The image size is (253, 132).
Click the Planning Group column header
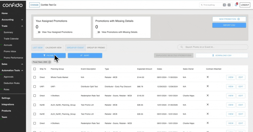[x=57, y=69]
